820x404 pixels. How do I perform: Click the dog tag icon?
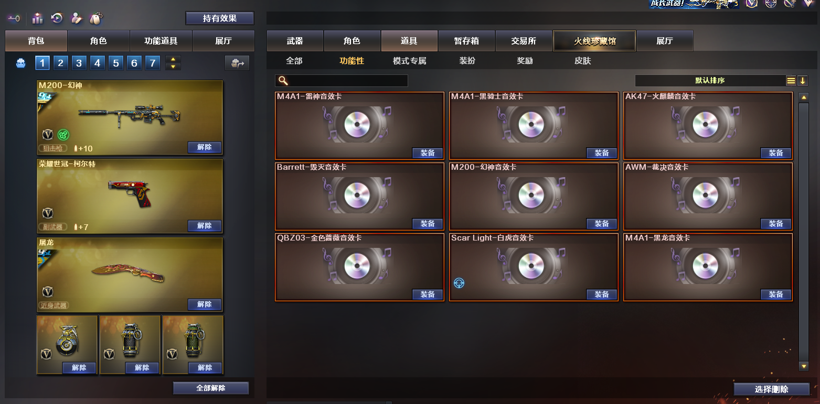(96, 18)
